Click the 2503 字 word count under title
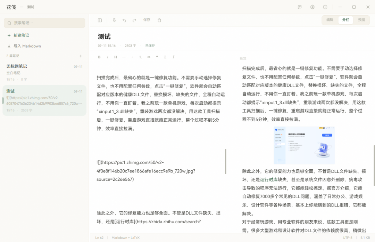Screen dimensions: 375x242 point(130,46)
